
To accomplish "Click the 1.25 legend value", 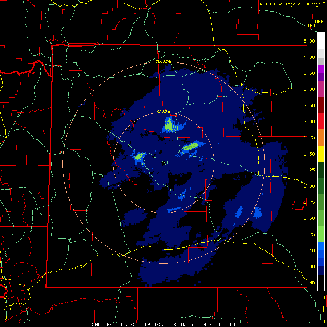I will pyautogui.click(x=309, y=170).
